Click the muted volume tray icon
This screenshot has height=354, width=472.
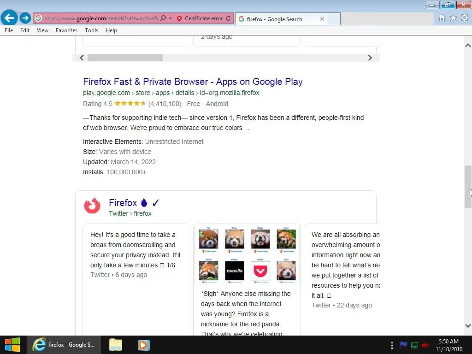pyautogui.click(x=425, y=345)
